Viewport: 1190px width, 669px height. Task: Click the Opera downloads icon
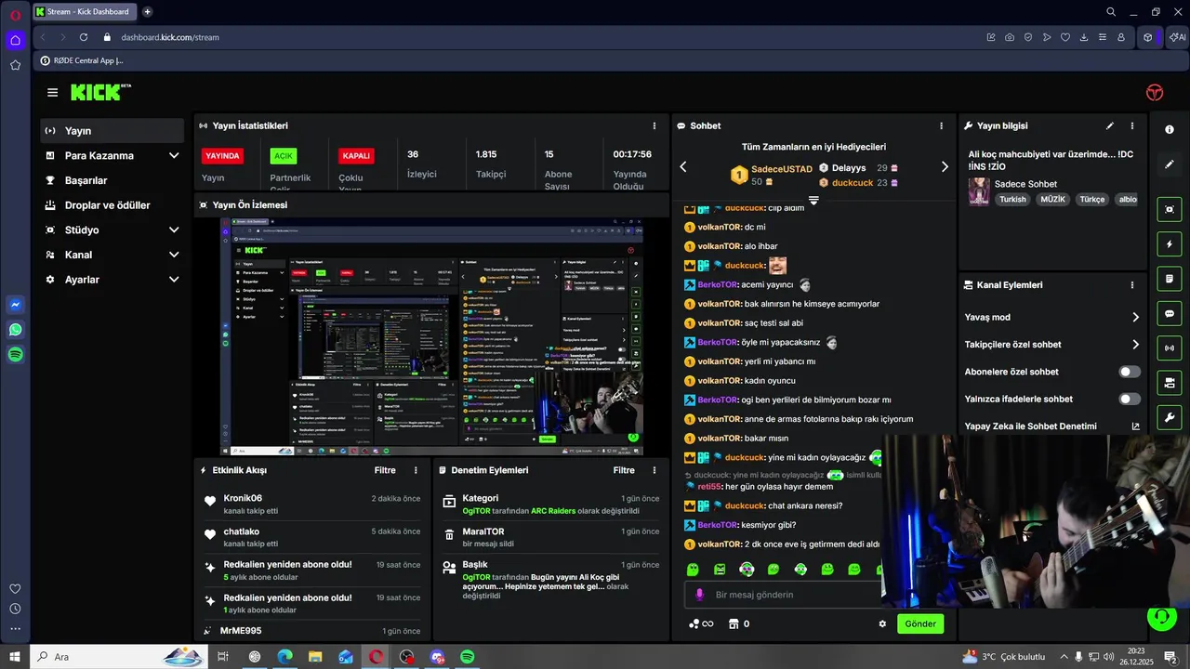[x=1084, y=37]
